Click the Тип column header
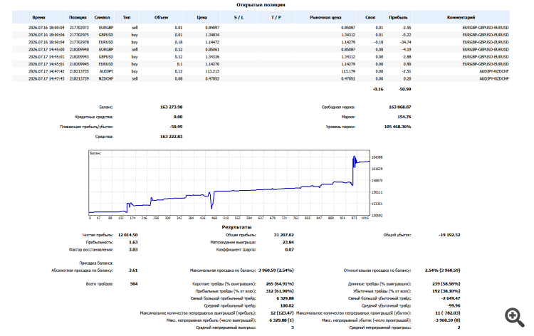534x336 pixels. click(x=127, y=17)
